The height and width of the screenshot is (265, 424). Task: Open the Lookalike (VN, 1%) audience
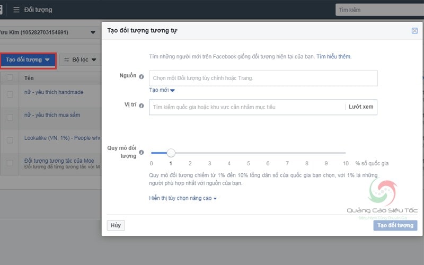coord(63,138)
